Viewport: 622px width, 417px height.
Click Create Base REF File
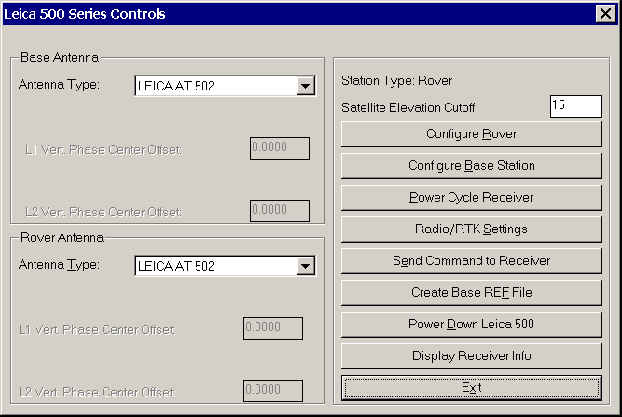point(471,293)
